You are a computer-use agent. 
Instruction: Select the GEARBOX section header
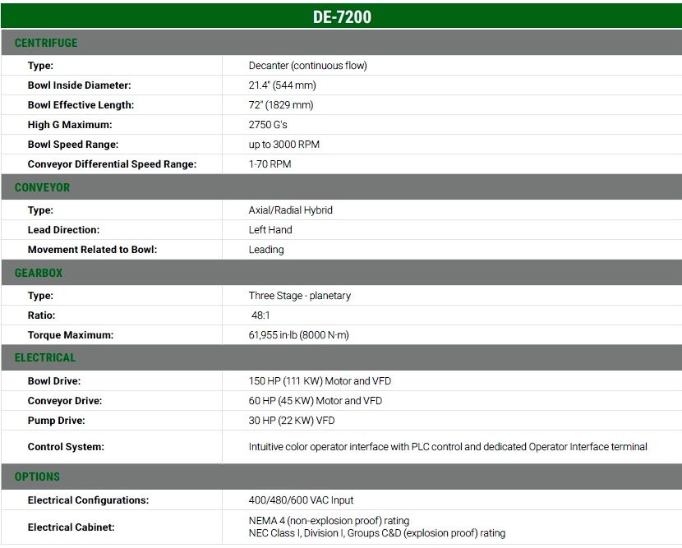(x=39, y=273)
